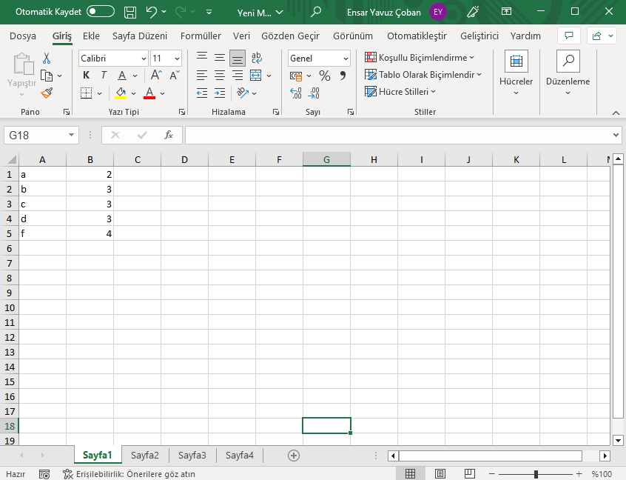The height and width of the screenshot is (480, 626).
Task: Decrease indent
Action: [x=202, y=93]
